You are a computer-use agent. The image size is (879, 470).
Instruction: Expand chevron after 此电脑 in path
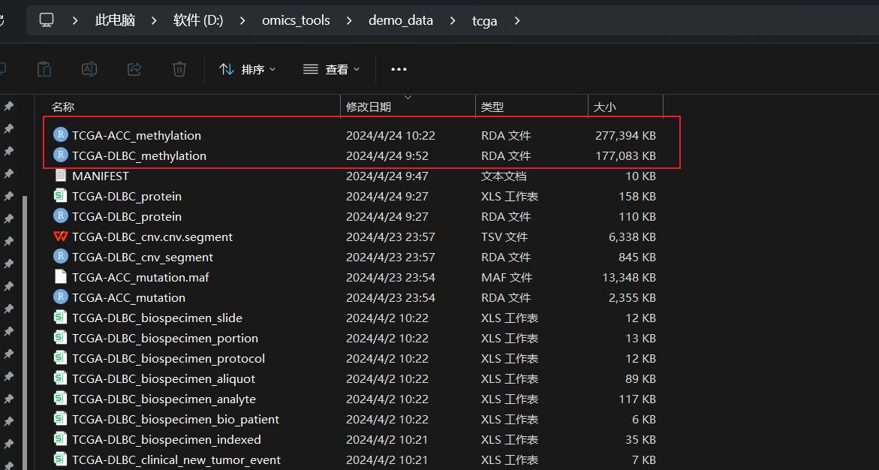tap(154, 20)
